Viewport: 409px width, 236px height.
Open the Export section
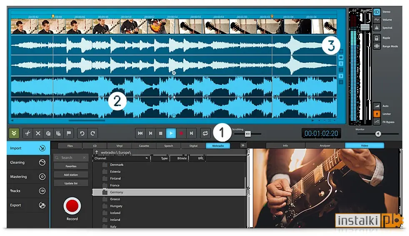point(28,205)
